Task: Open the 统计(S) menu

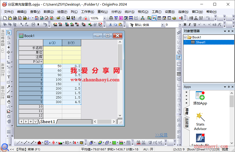Action: pos(130,12)
